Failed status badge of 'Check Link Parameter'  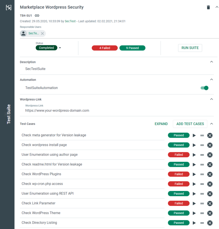click(x=179, y=203)
